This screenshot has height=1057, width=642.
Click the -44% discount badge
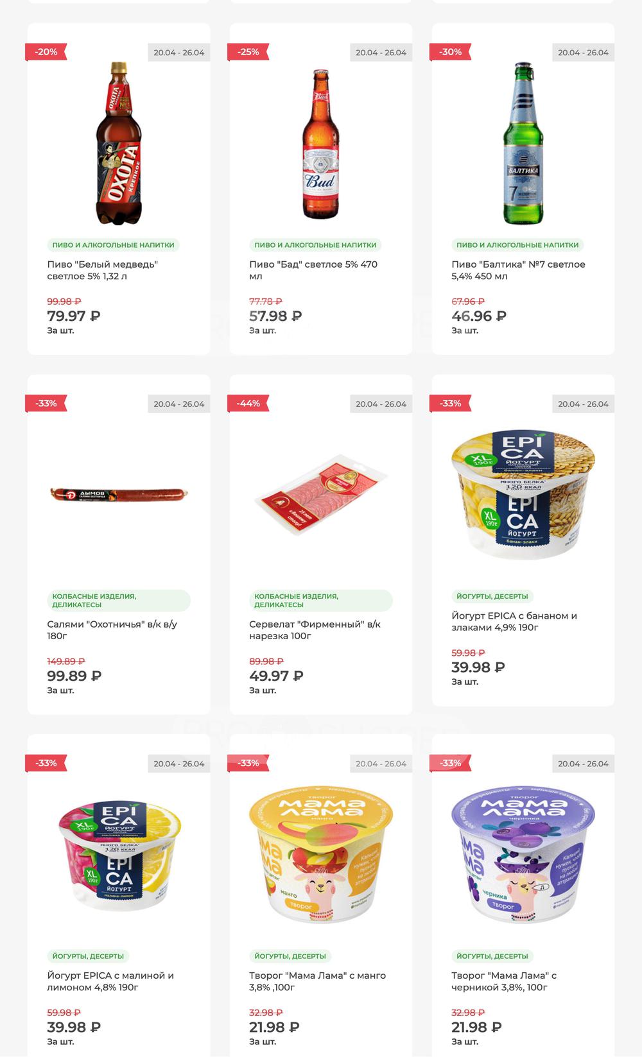click(x=248, y=404)
